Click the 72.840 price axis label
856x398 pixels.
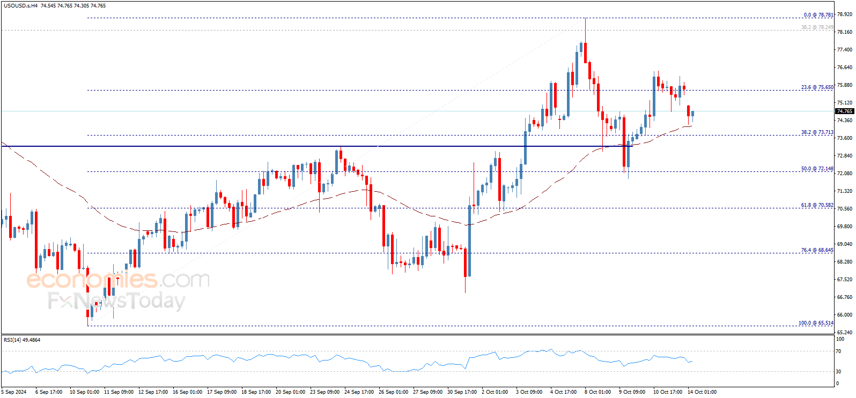pyautogui.click(x=845, y=156)
